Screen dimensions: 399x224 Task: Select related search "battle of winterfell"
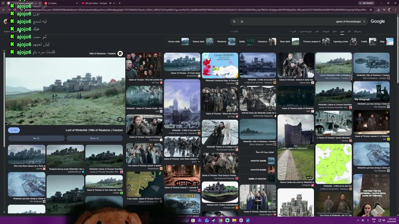pos(258,179)
